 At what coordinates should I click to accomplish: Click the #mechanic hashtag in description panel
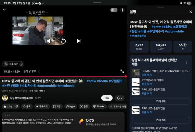point(137,36)
